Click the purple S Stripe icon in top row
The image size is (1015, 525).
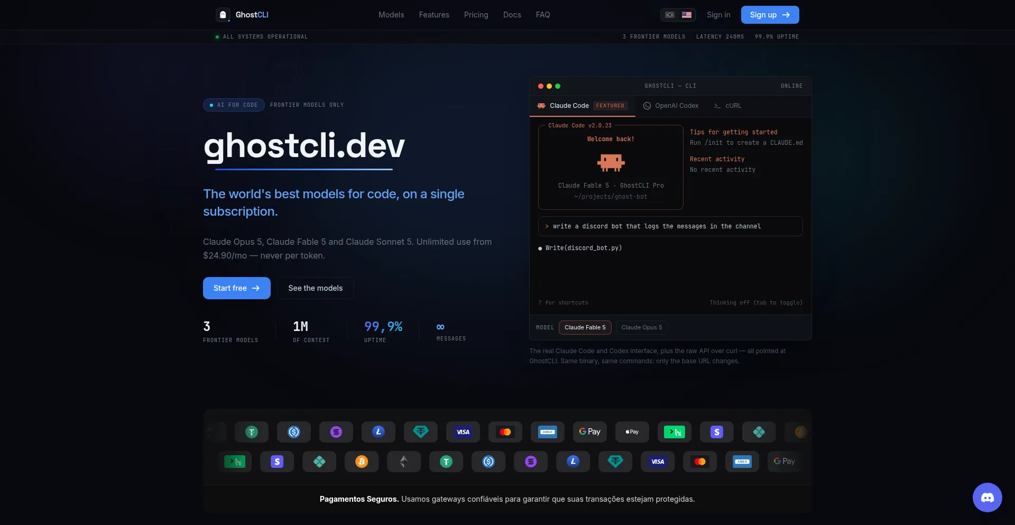(x=717, y=432)
